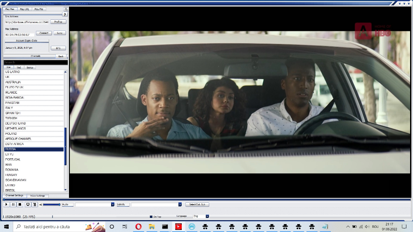Image resolution: width=413 pixels, height=232 pixels.
Task: Pause the video stream
Action: (x=13, y=204)
